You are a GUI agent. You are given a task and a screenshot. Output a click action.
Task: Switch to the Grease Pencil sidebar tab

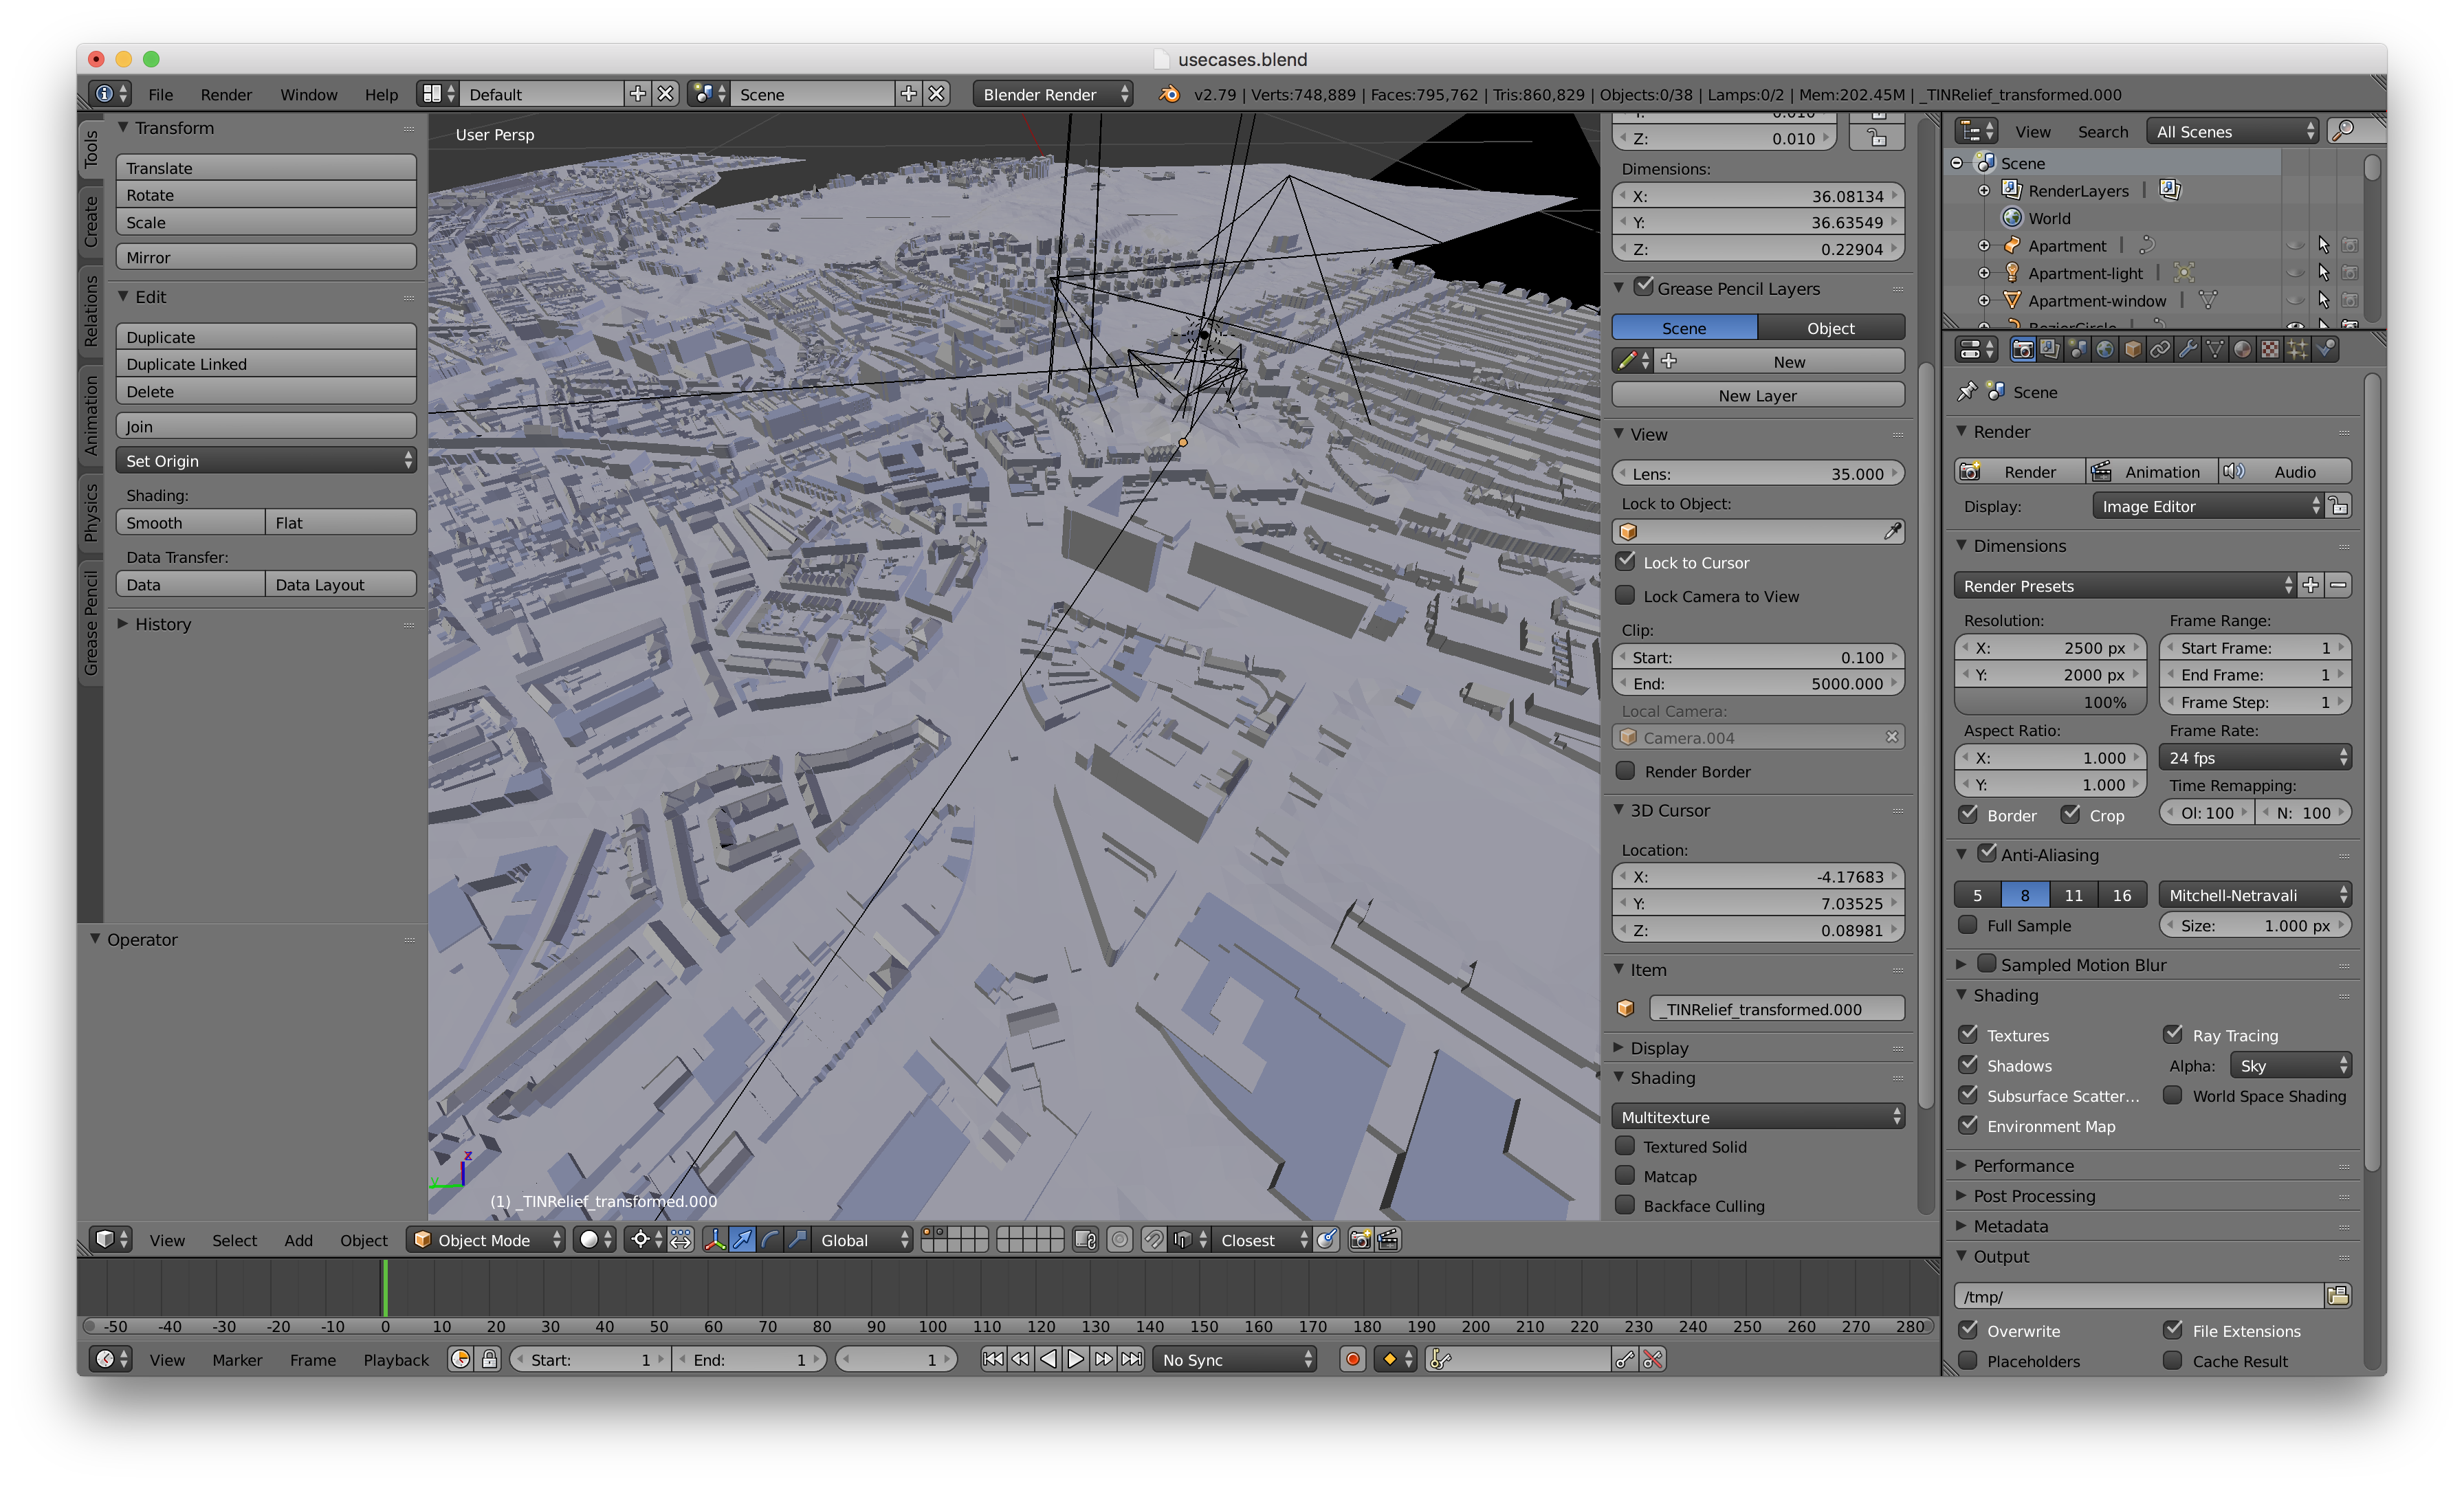click(x=91, y=623)
